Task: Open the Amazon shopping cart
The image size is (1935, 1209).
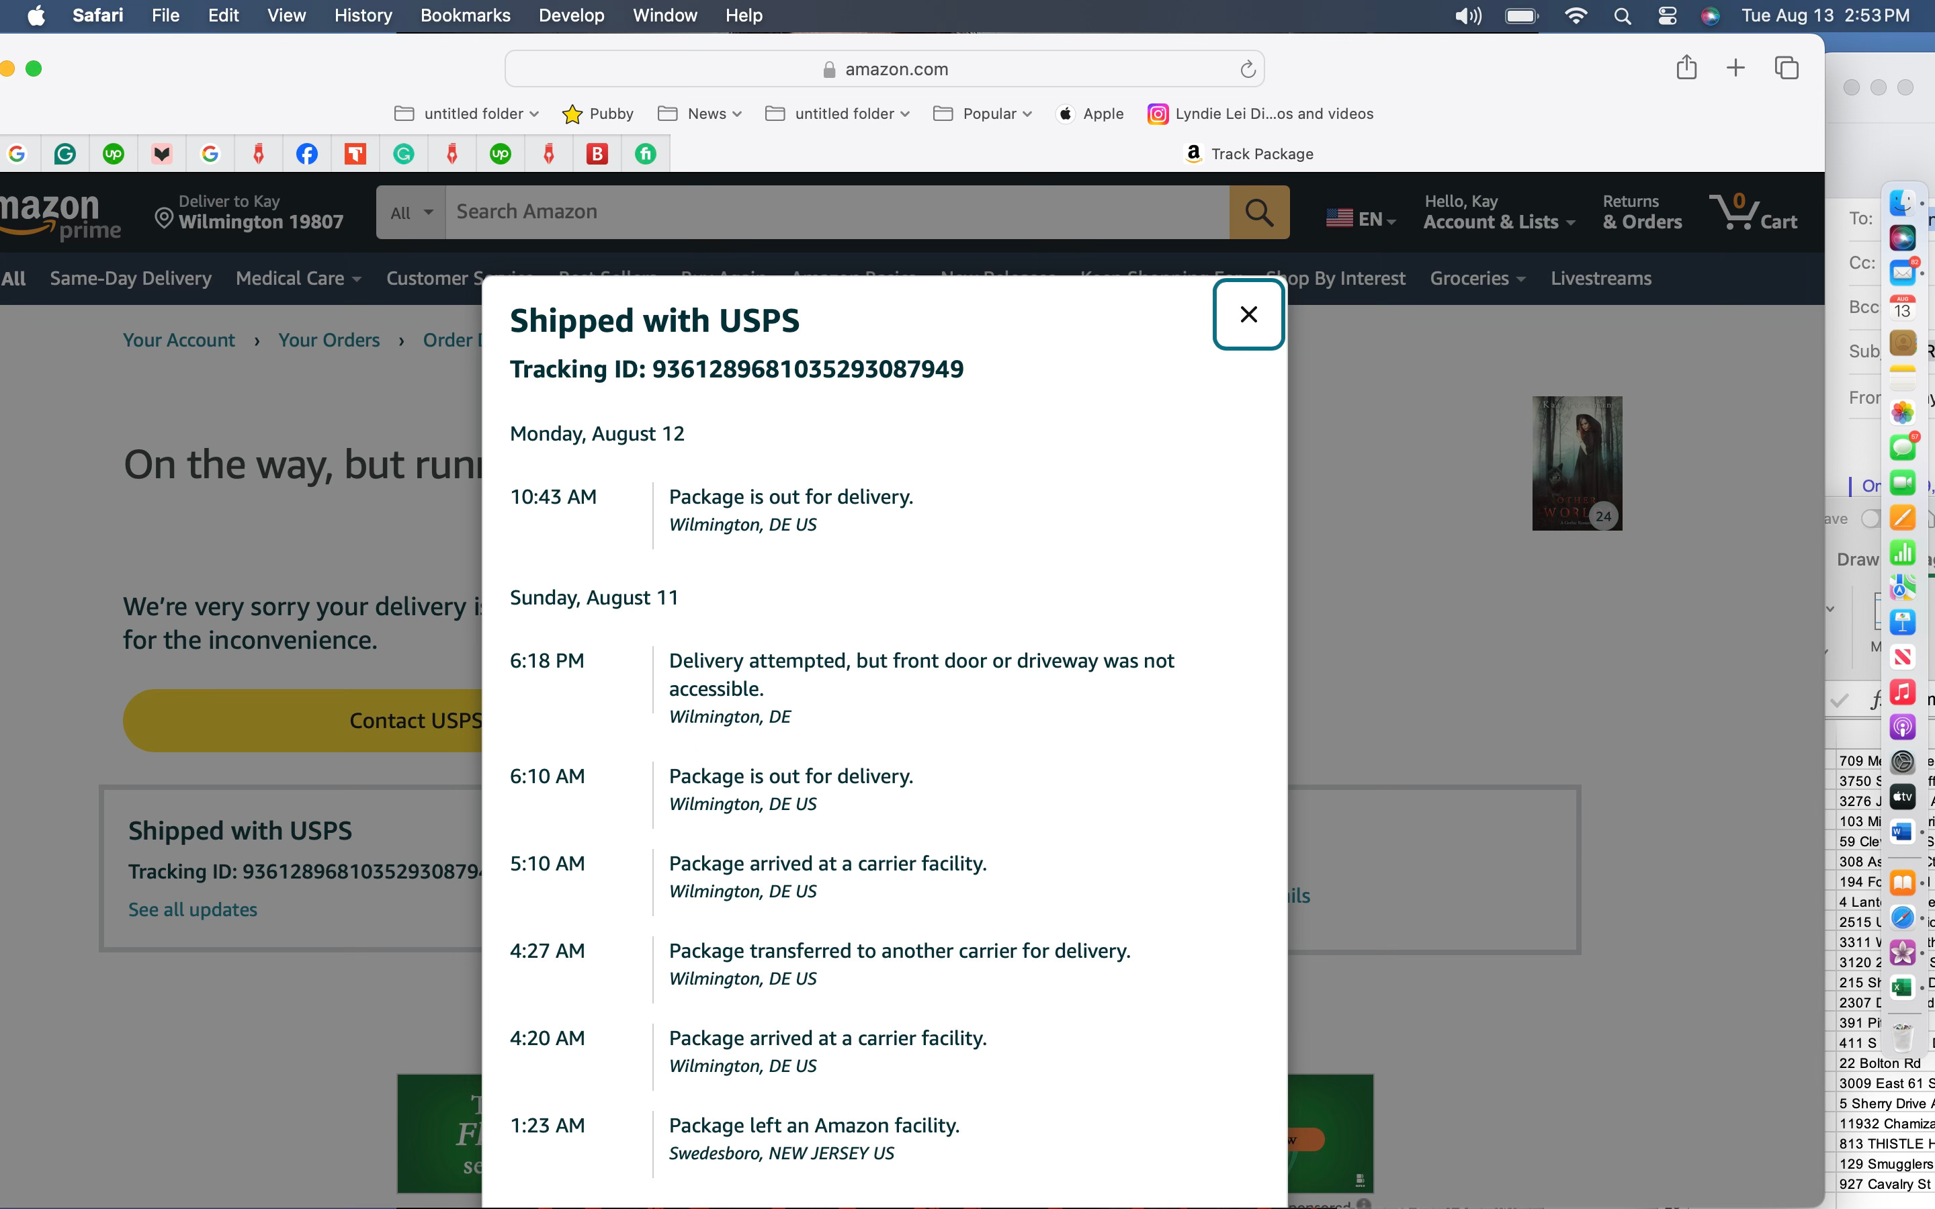Action: click(x=1753, y=212)
